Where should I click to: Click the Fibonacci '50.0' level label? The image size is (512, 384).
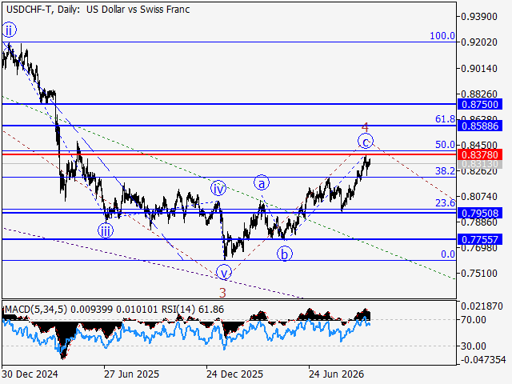coord(445,145)
